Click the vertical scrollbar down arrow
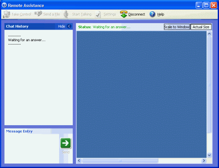Screen dimensions: 219x168 209,155
